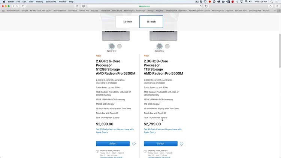Screen dimensions: 281x158
Task: Open Apple Card Daily Cash link under $2,799.00
Action: pyautogui.click(x=163, y=131)
